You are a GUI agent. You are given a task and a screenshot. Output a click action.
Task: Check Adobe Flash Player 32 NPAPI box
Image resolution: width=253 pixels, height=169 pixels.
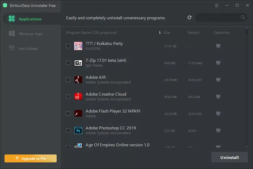(x=68, y=114)
